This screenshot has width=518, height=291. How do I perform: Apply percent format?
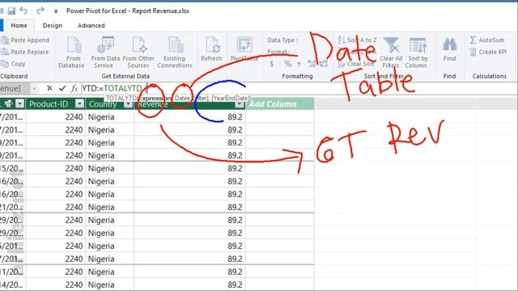[x=288, y=64]
